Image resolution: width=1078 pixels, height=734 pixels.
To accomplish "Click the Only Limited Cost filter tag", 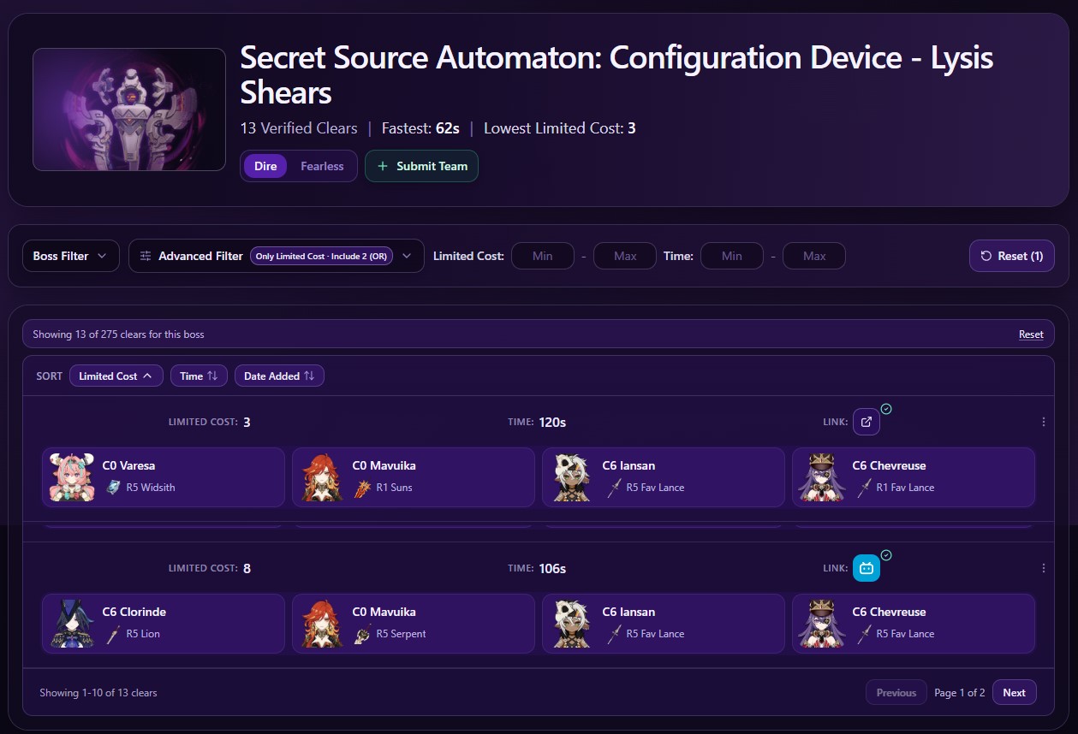I will pyautogui.click(x=321, y=256).
